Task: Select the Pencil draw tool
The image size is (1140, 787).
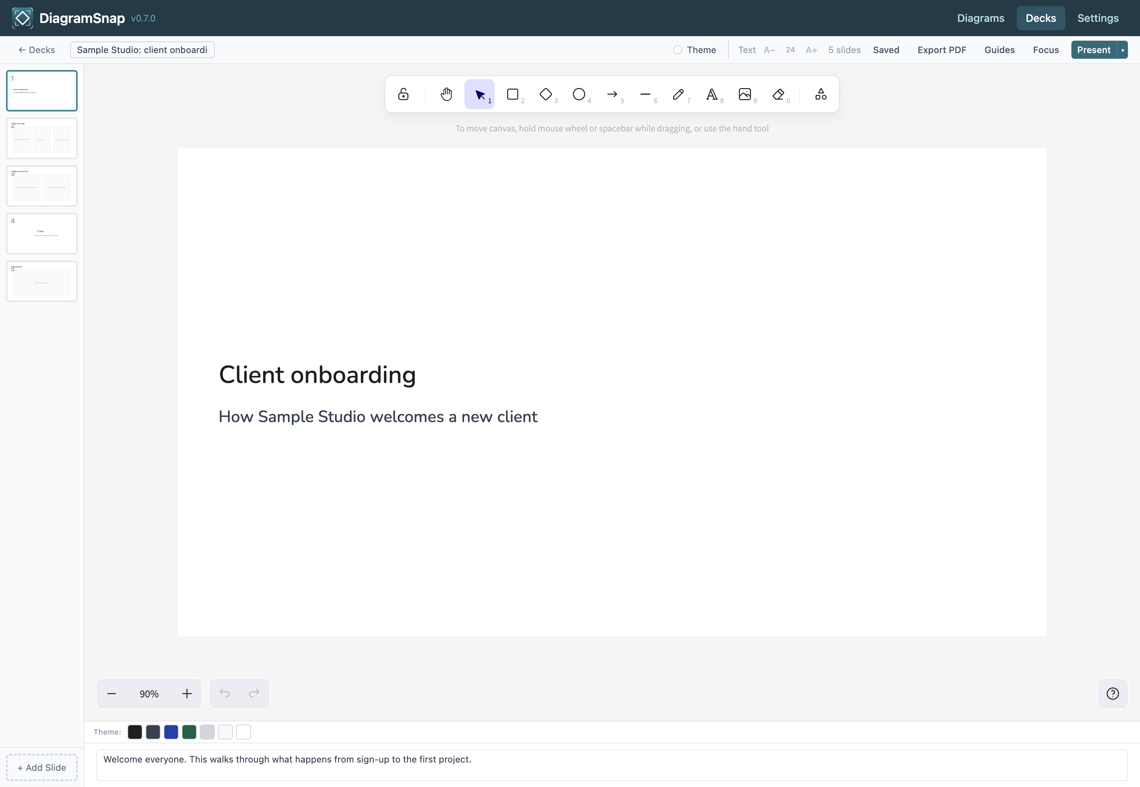Action: tap(678, 94)
